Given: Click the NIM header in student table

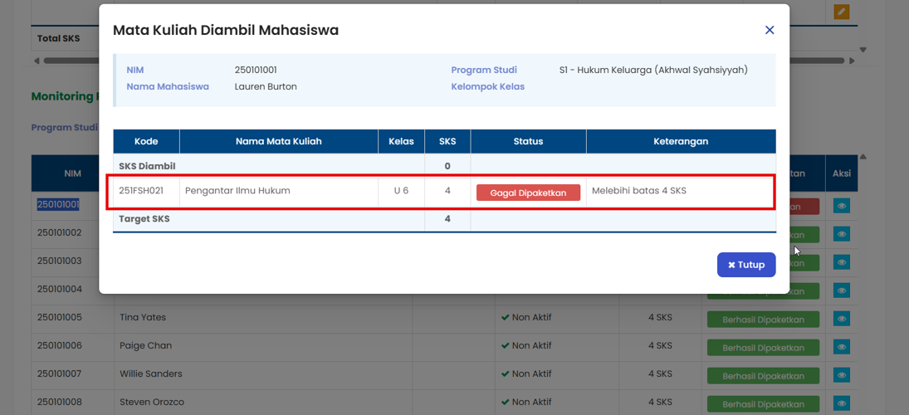Looking at the screenshot, I should 72,173.
